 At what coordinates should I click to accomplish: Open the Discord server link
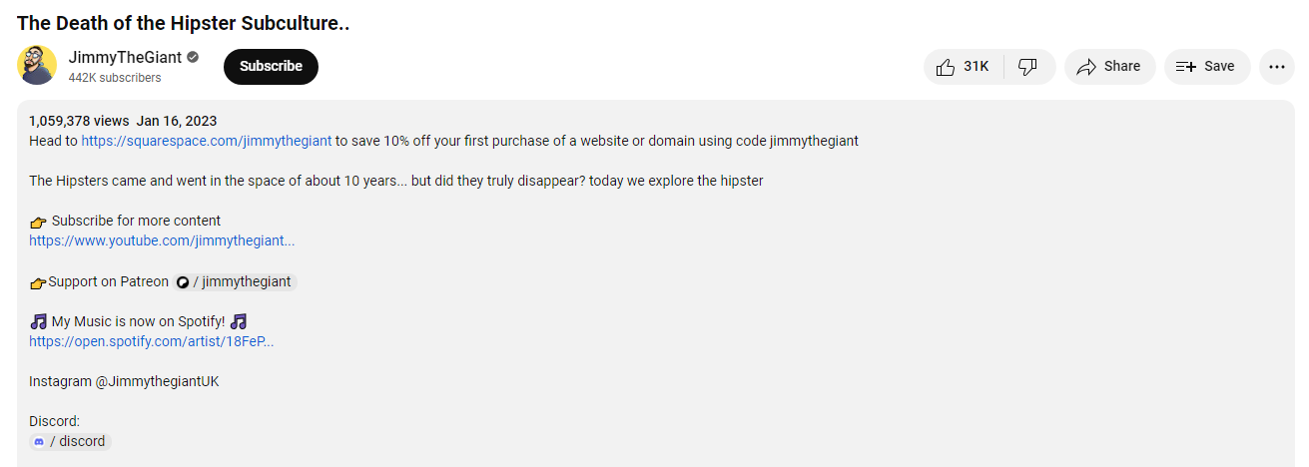(x=81, y=442)
